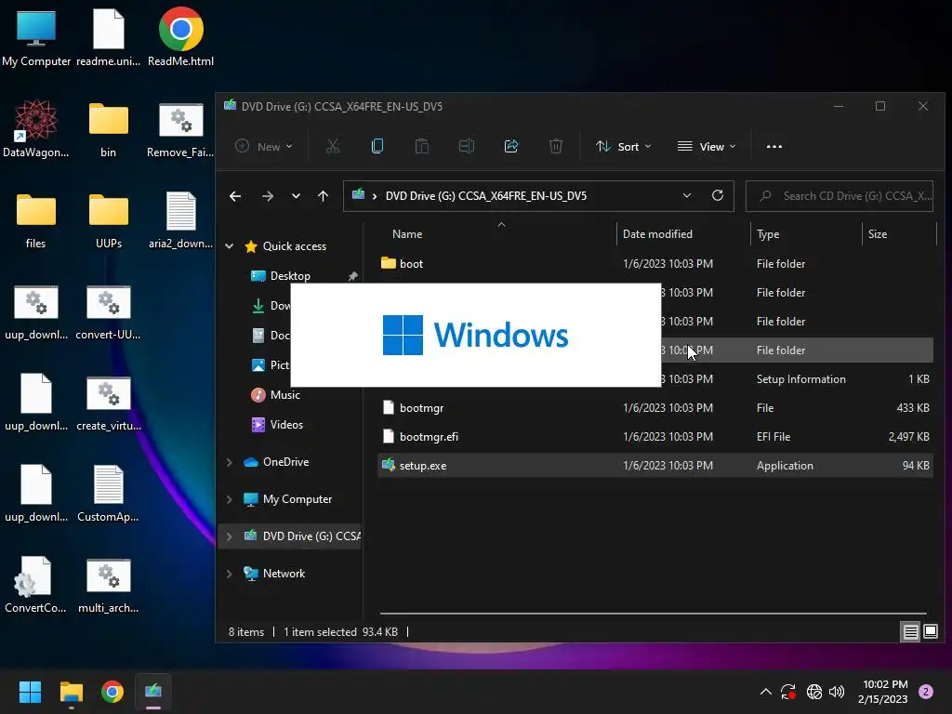Click the Search CD Drive input box
952x714 pixels.
click(x=840, y=195)
